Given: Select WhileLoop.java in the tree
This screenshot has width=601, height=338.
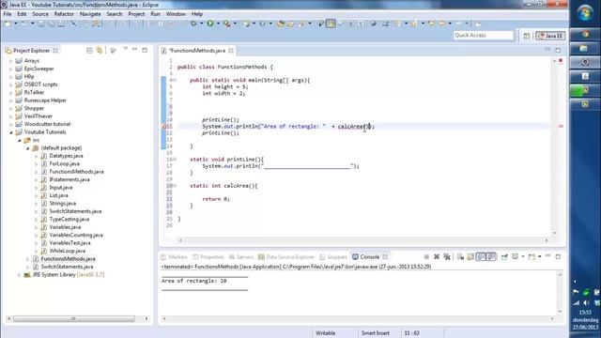Looking at the screenshot, I should pos(67,251).
